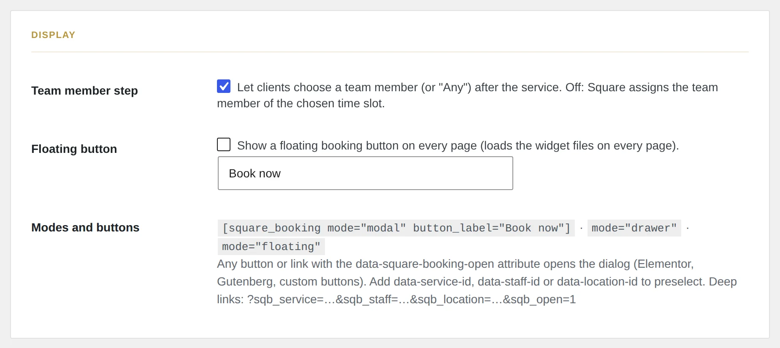Click the "Floating button" label
This screenshot has width=780, height=348.
(x=74, y=149)
